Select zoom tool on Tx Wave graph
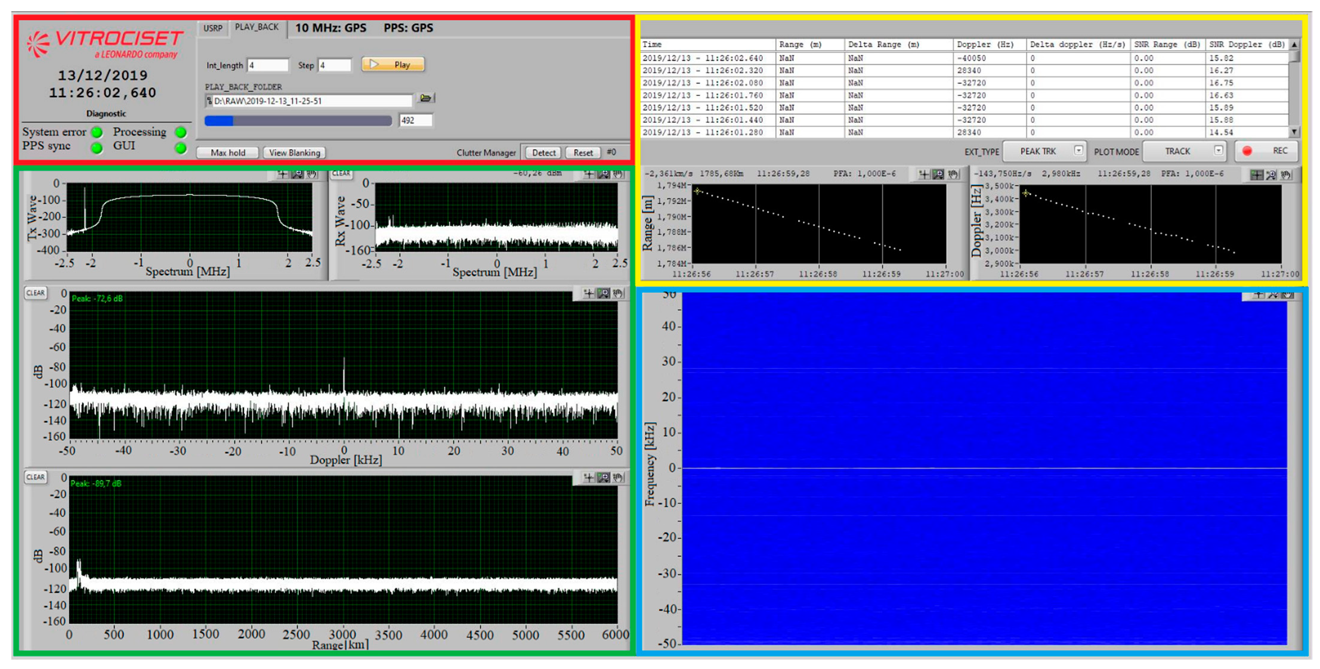 (x=297, y=174)
